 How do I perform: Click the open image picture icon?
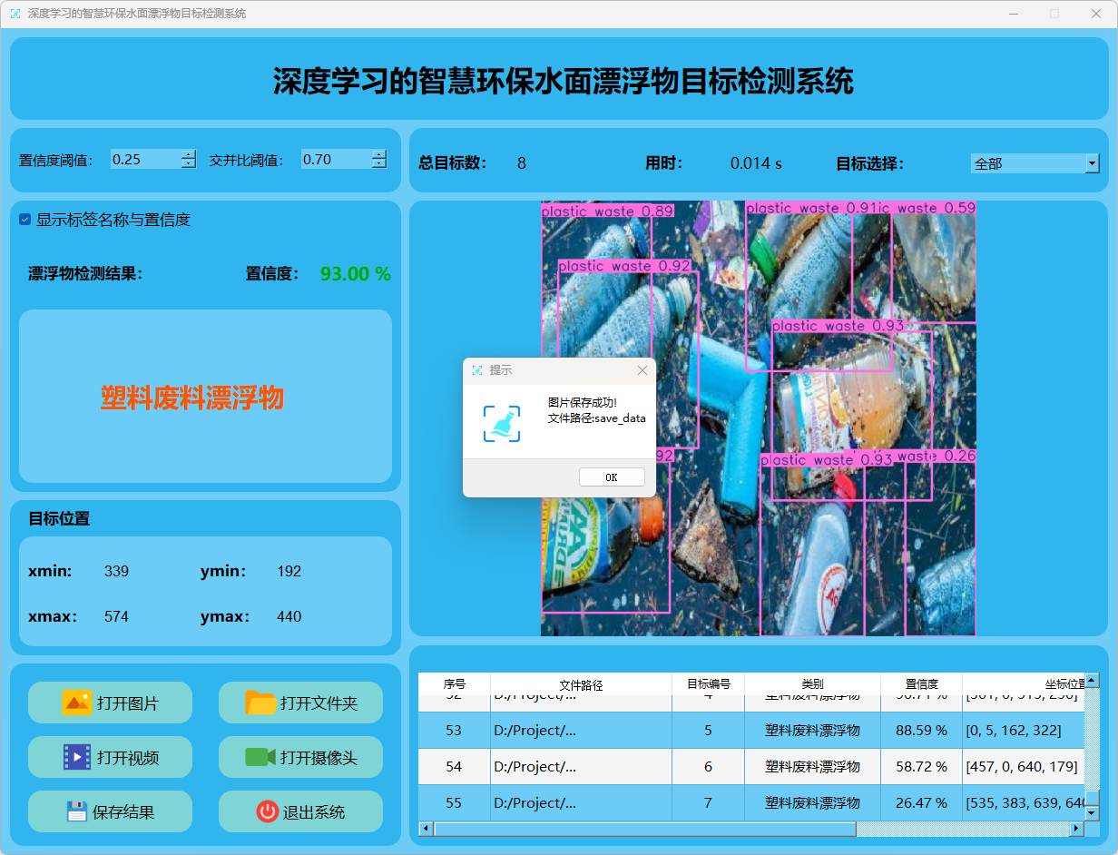point(77,703)
